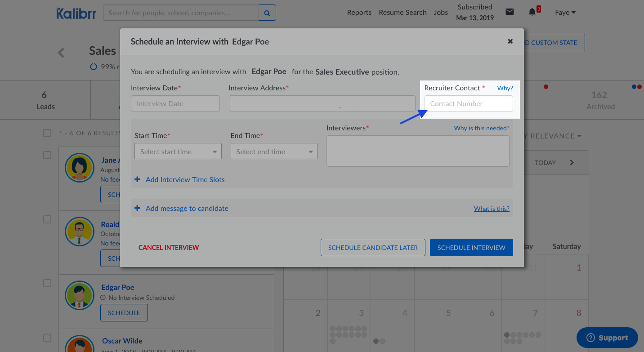Toggle the select-all results checkbox
The width and height of the screenshot is (644, 352).
click(47, 133)
